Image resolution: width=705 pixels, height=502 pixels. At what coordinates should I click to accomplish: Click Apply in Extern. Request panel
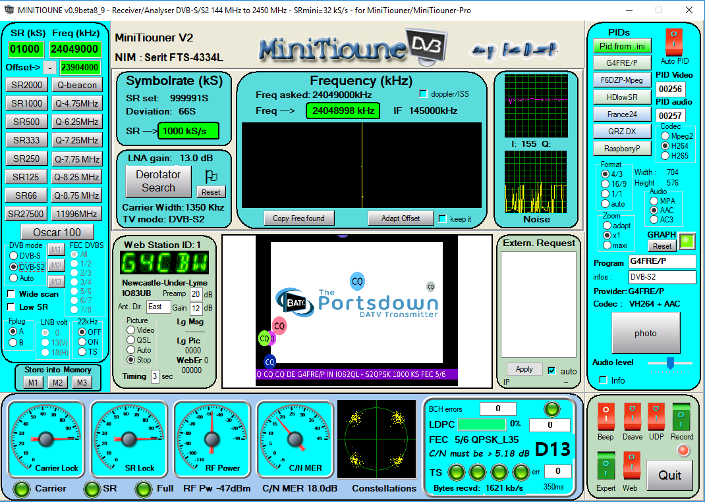(x=524, y=369)
